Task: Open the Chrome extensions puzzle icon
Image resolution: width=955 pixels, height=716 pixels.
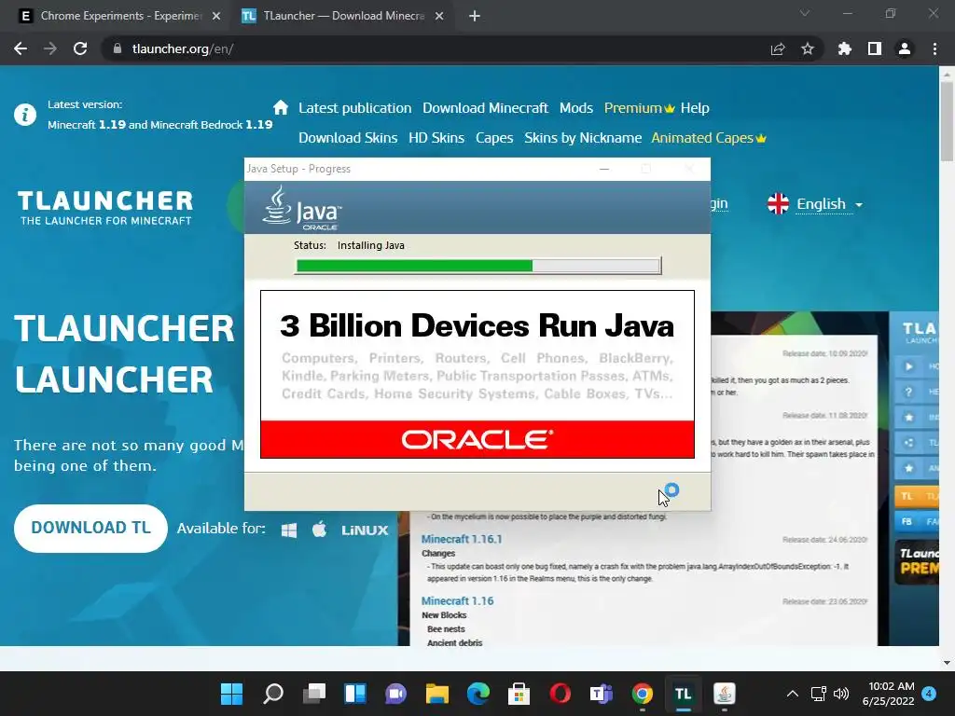Action: point(844,48)
